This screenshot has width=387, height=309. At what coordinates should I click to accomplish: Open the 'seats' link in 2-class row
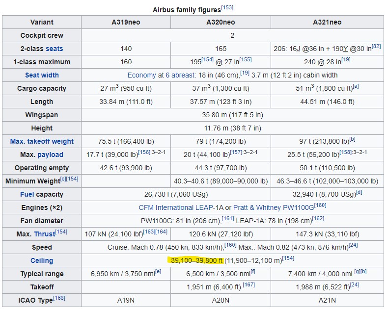coord(55,49)
